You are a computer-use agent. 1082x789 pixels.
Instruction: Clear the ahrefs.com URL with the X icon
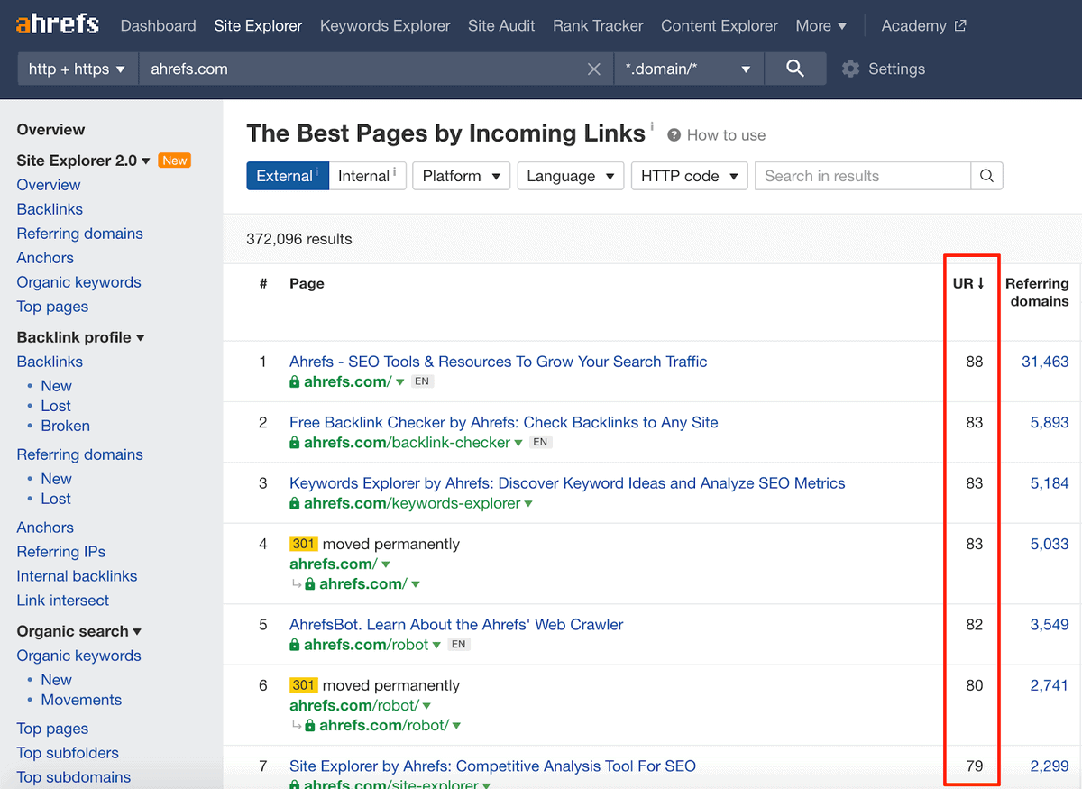(x=593, y=69)
